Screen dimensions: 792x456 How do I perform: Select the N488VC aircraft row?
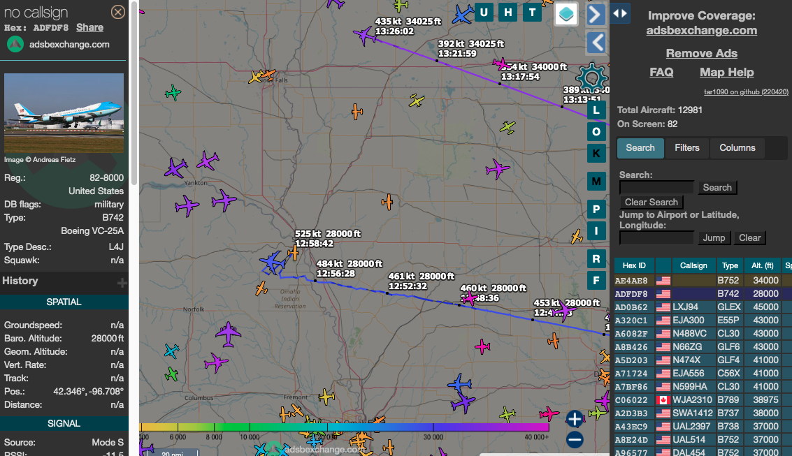pos(703,333)
